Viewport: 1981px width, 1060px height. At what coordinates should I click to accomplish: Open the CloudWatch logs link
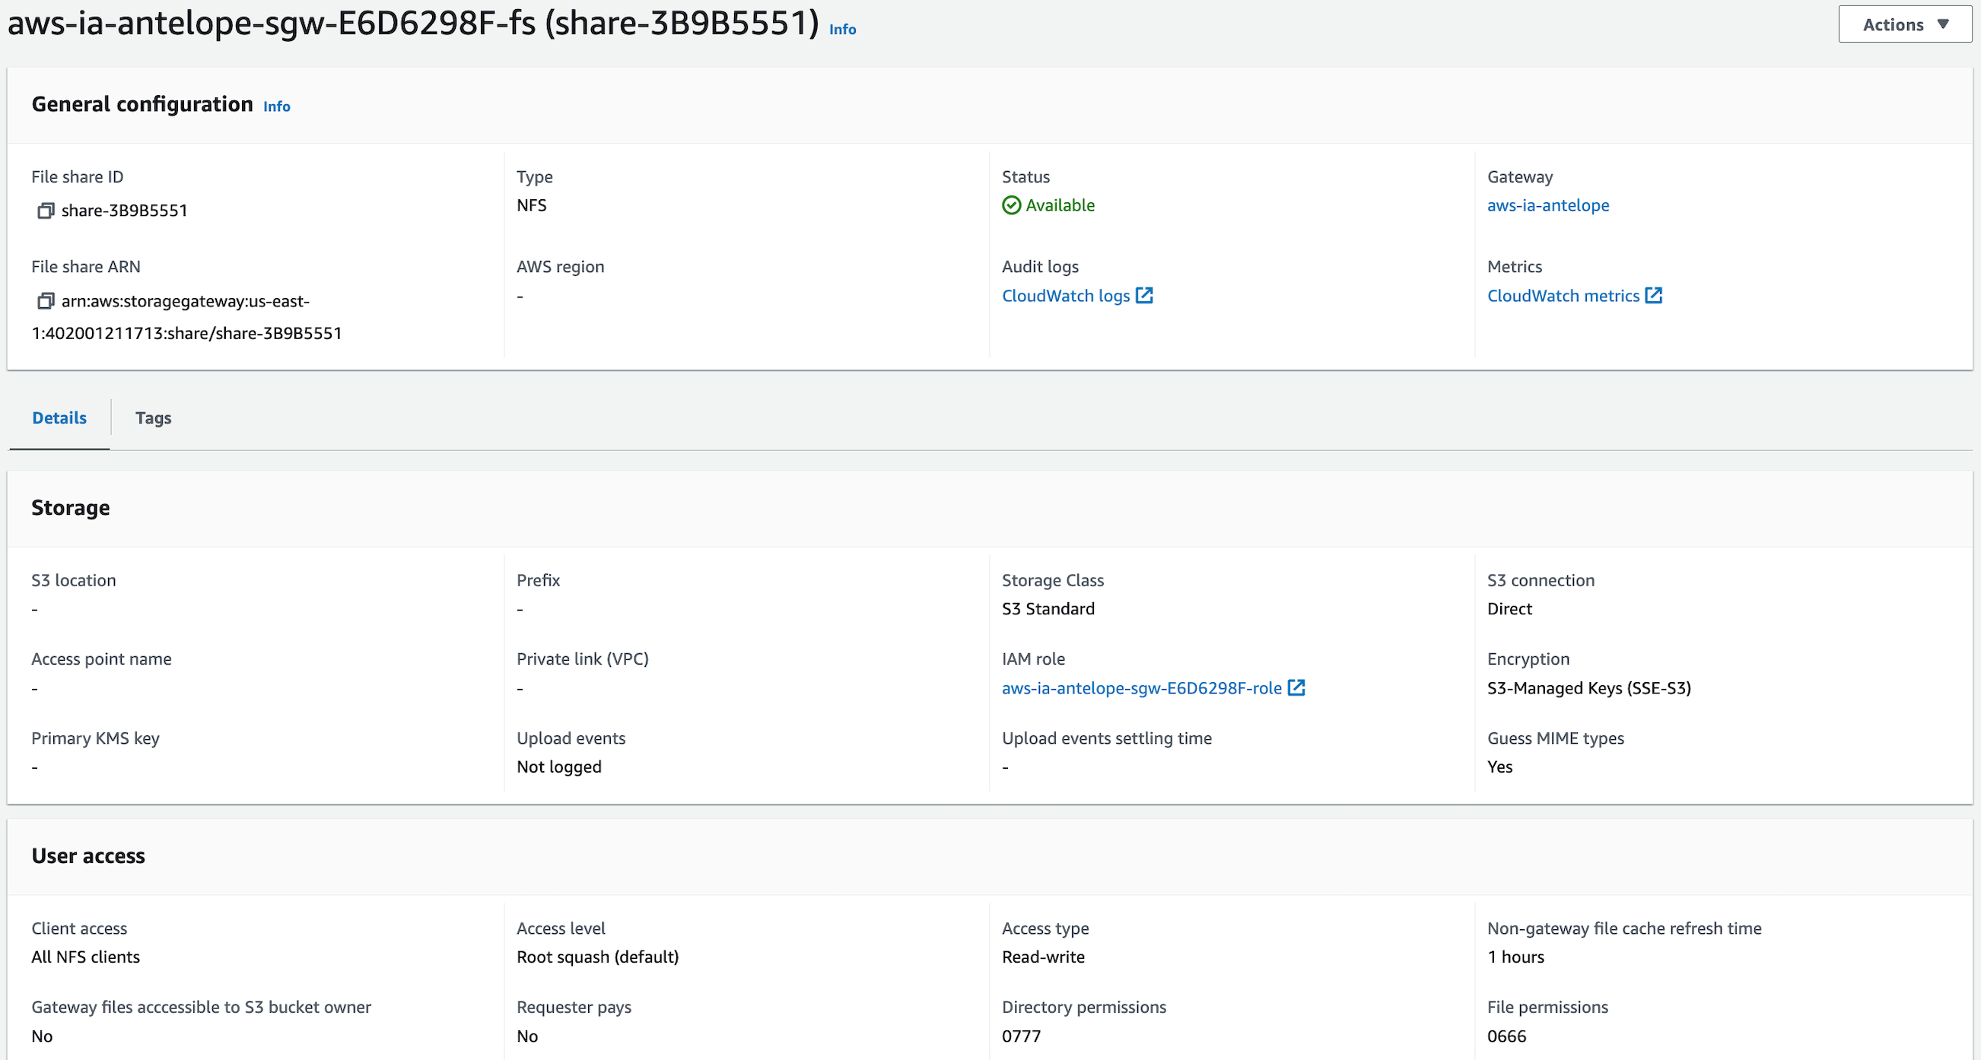[x=1065, y=295]
